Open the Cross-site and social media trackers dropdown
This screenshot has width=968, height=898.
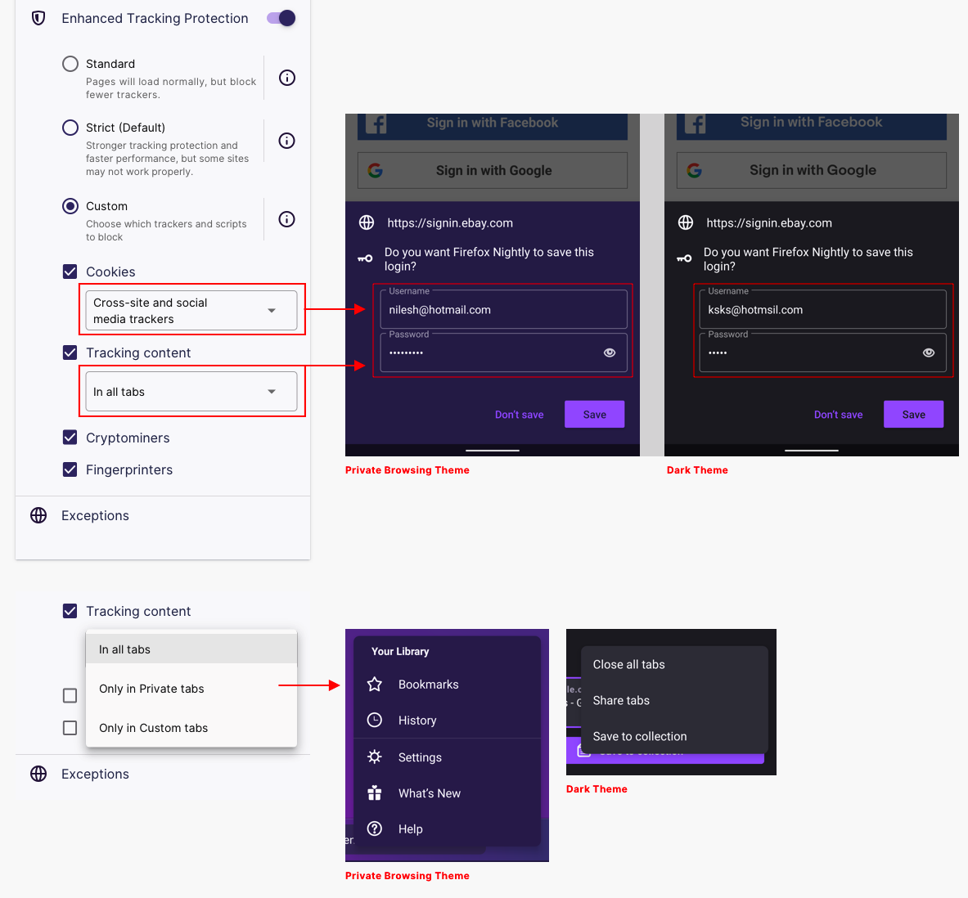tap(191, 311)
